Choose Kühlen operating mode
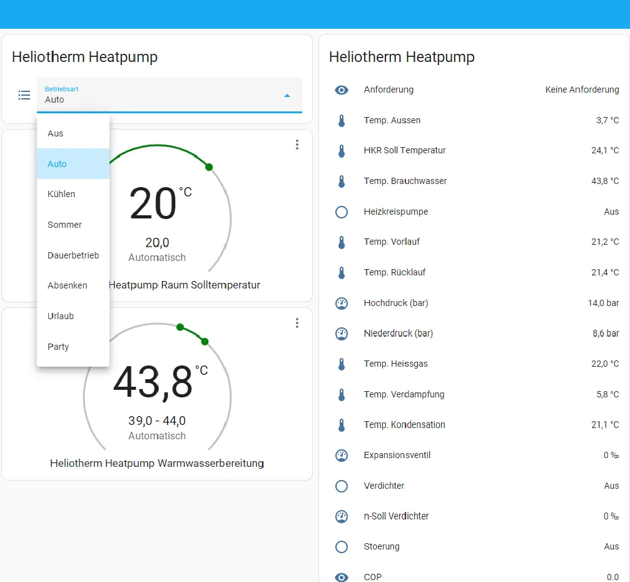The height and width of the screenshot is (582, 630). [73, 194]
